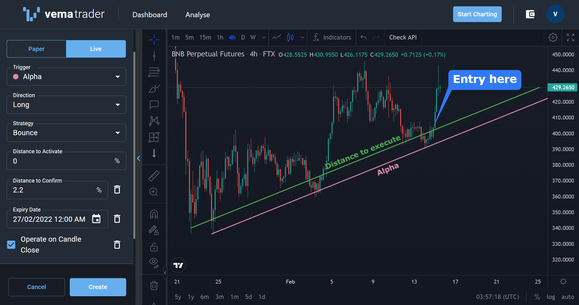
Task: Click the Distance to Confirm field
Action: (57, 190)
